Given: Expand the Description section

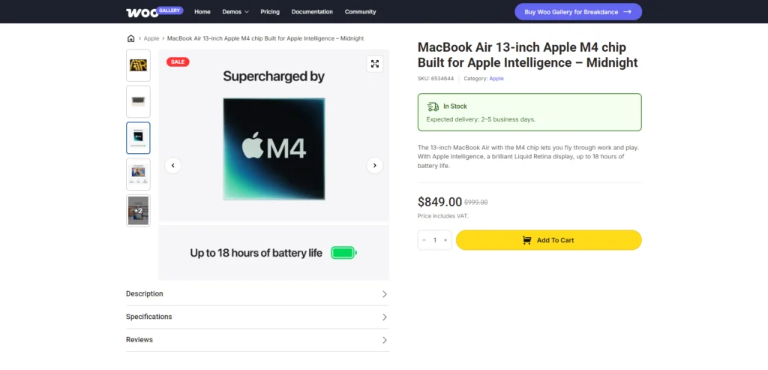Looking at the screenshot, I should [x=258, y=294].
